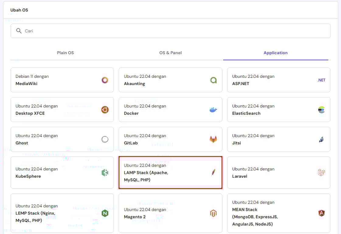Viewport: 341px width, 234px height.
Task: Click the Docker whale icon
Action: 213,110
